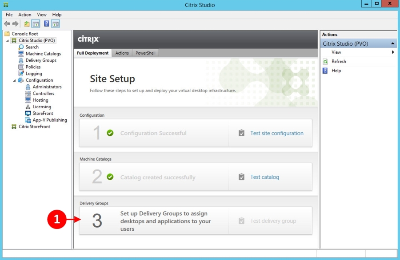
Task: Open the Machine Catalogs node icon
Action: click(x=21, y=54)
